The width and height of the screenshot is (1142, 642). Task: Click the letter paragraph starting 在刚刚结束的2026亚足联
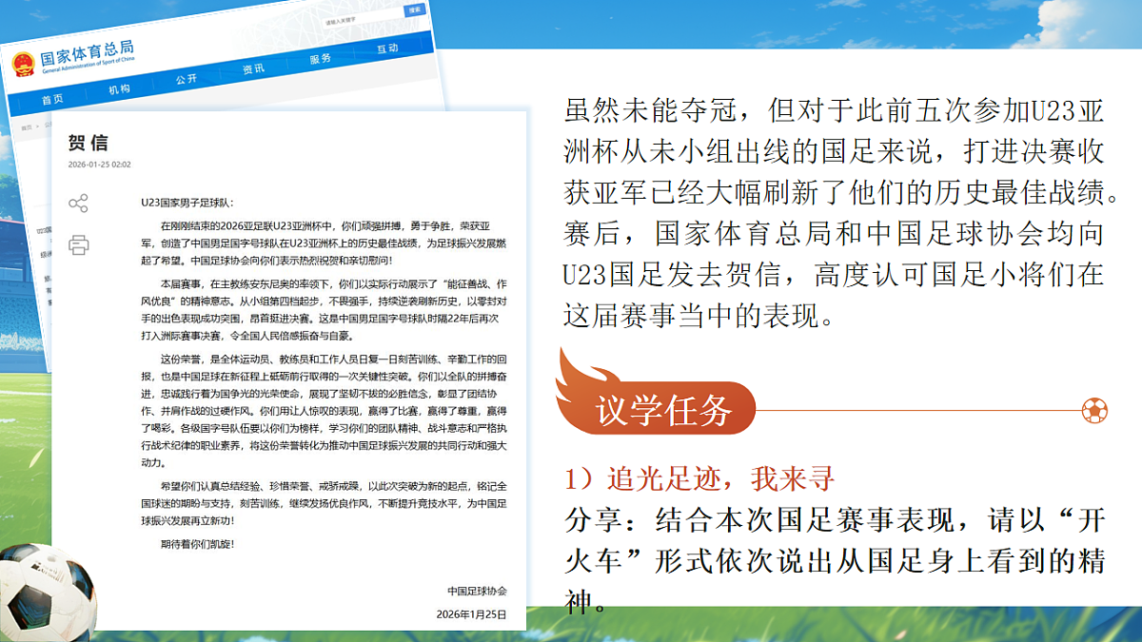pyautogui.click(x=324, y=243)
